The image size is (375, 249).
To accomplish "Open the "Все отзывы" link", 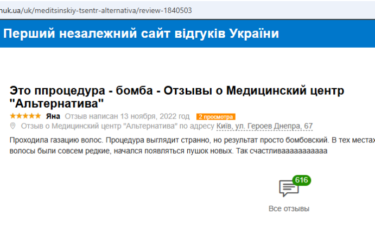I will [289, 208].
